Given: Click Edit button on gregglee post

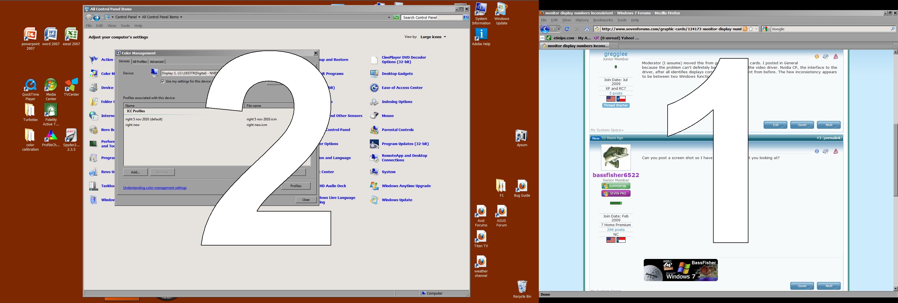Looking at the screenshot, I should click(x=775, y=125).
